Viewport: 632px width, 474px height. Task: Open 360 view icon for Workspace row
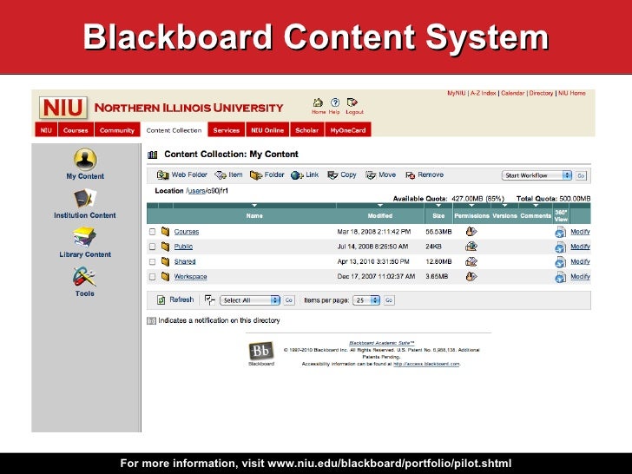click(560, 277)
